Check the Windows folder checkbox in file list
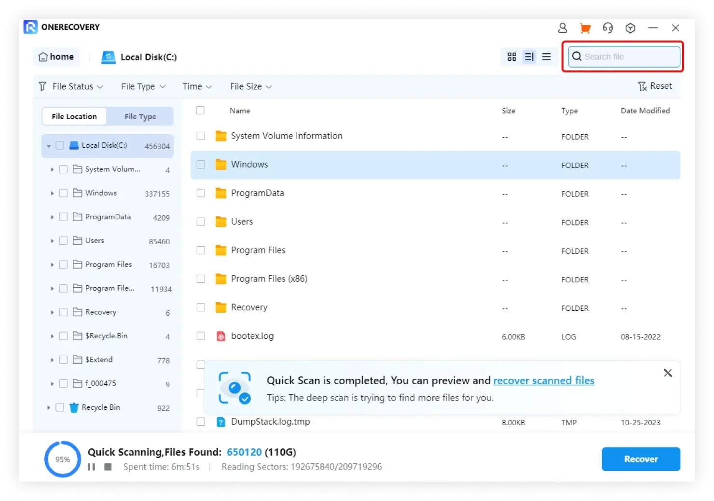The image size is (714, 501). coord(201,165)
